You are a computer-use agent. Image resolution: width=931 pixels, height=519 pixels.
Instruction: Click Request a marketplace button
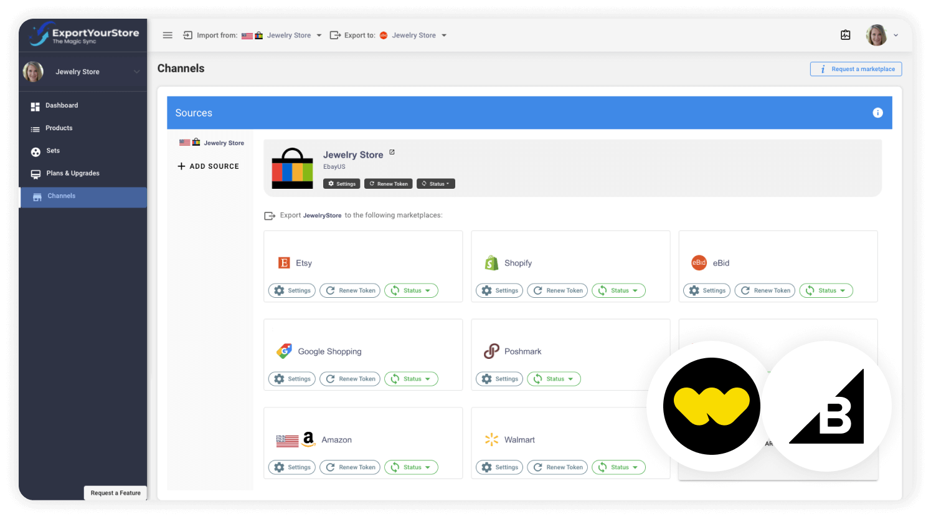[856, 69]
